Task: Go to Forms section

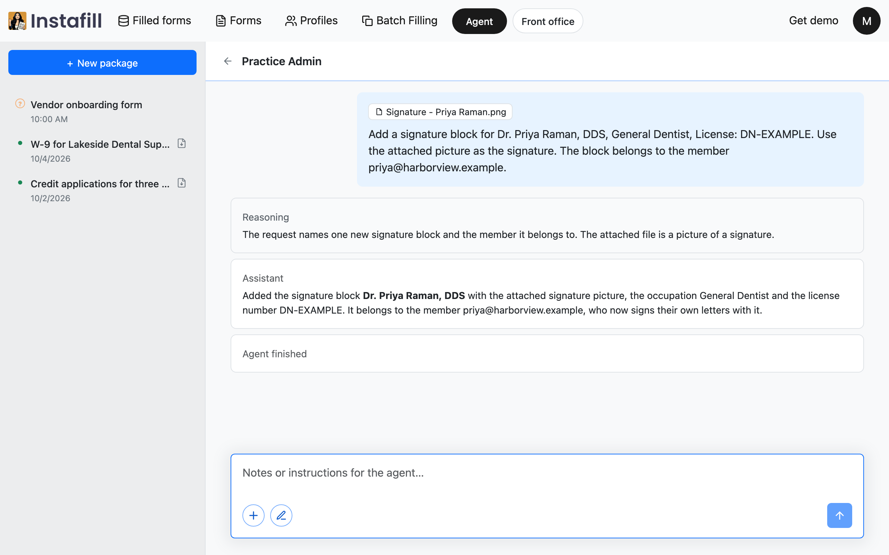Action: click(239, 20)
